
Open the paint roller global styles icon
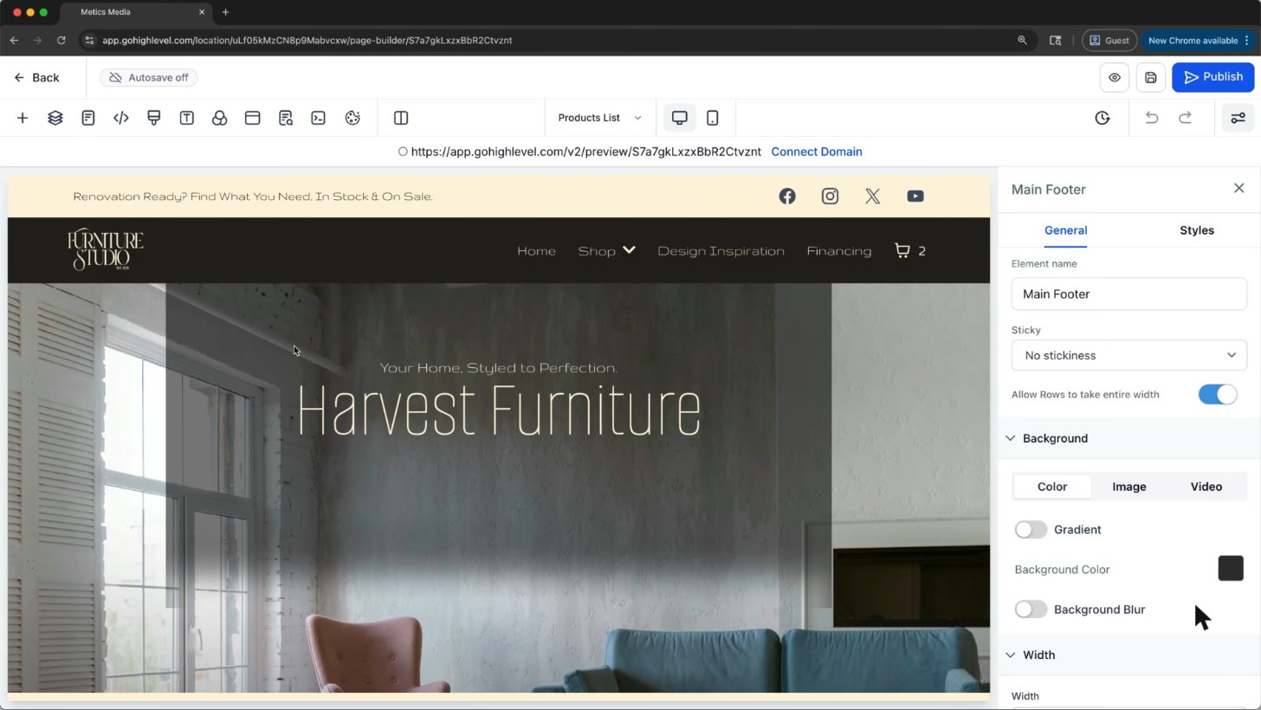[x=154, y=118]
